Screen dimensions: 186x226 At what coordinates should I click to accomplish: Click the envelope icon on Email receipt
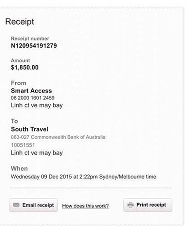[16, 205]
